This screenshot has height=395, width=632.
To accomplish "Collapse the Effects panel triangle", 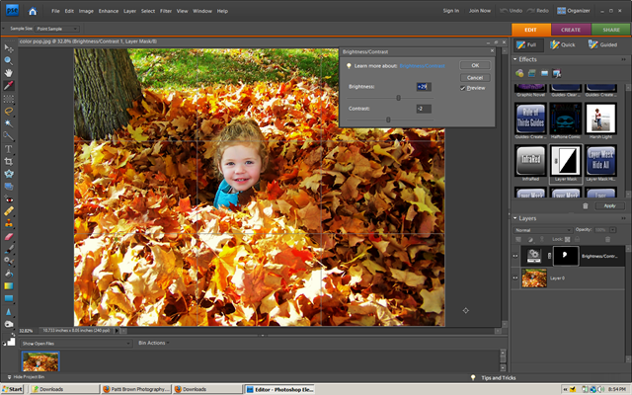I will 515,59.
